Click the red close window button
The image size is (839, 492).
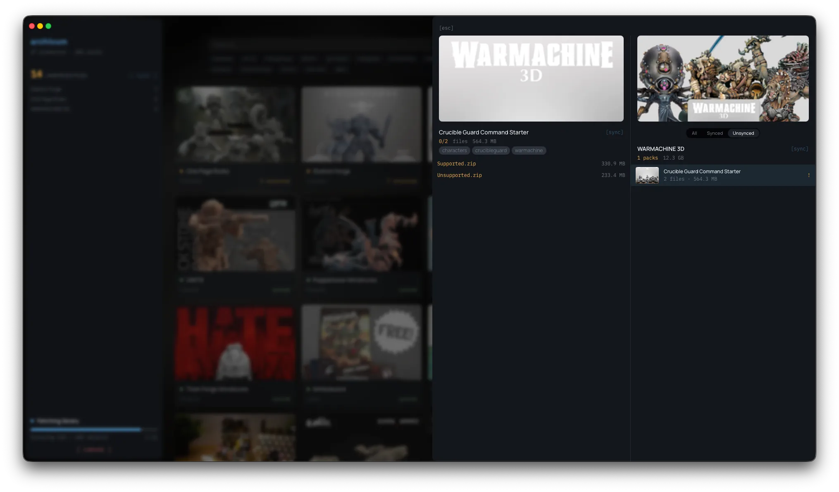pyautogui.click(x=32, y=26)
